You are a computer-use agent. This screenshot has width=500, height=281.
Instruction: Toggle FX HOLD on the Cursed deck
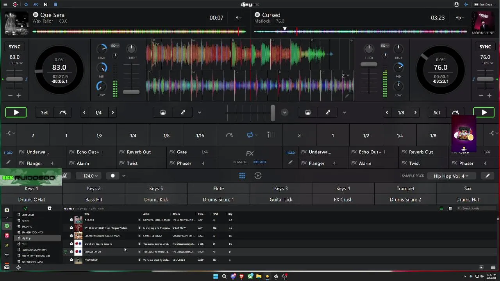291,153
